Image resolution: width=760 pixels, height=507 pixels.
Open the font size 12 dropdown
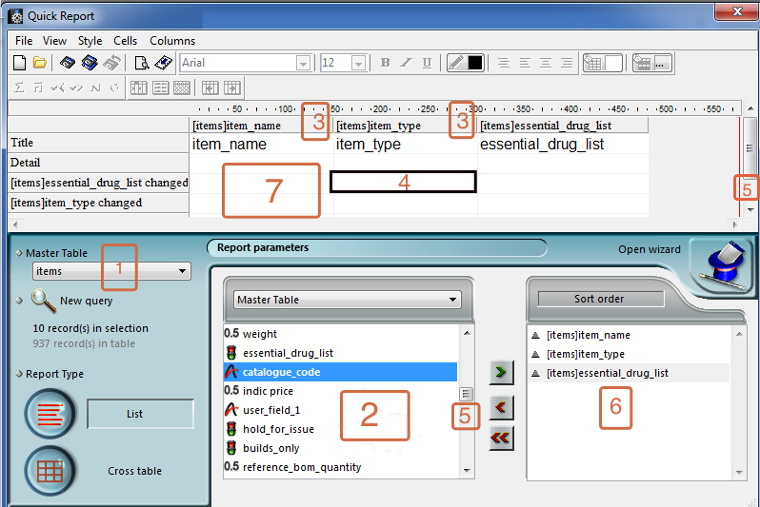pos(358,63)
